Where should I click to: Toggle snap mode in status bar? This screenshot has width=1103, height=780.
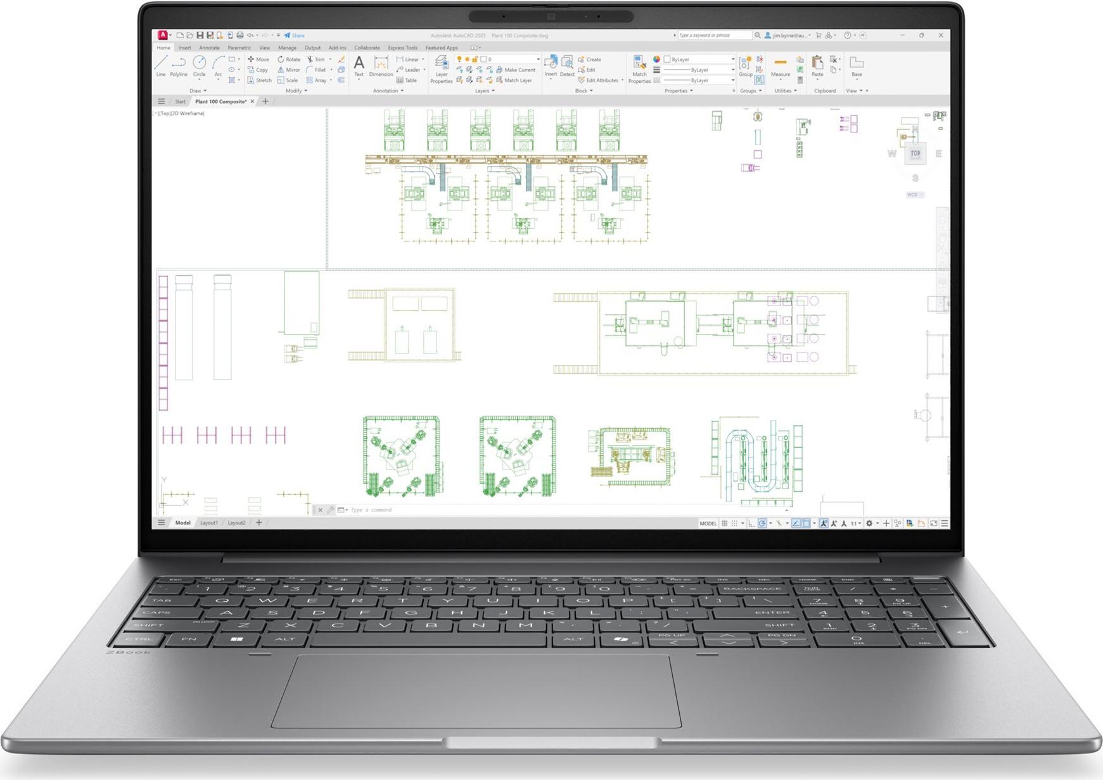tap(734, 523)
